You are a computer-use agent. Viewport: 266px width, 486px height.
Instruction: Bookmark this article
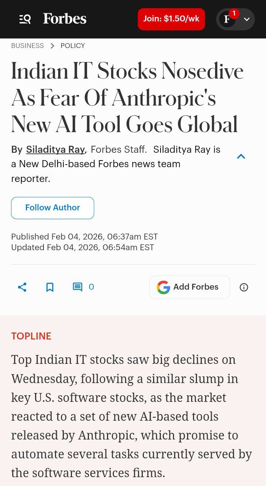[50, 287]
